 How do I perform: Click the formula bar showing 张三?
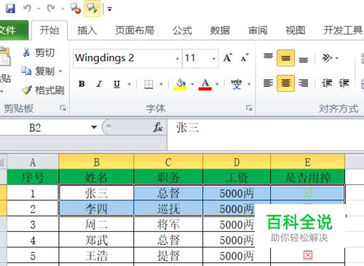266,134
